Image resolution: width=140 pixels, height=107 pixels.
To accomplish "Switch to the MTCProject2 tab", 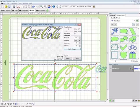I will coord(24,11).
